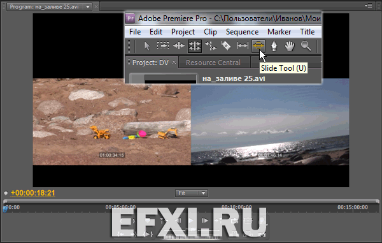The width and height of the screenshot is (382, 243).
Task: Select the Hand tool
Action: (290, 46)
